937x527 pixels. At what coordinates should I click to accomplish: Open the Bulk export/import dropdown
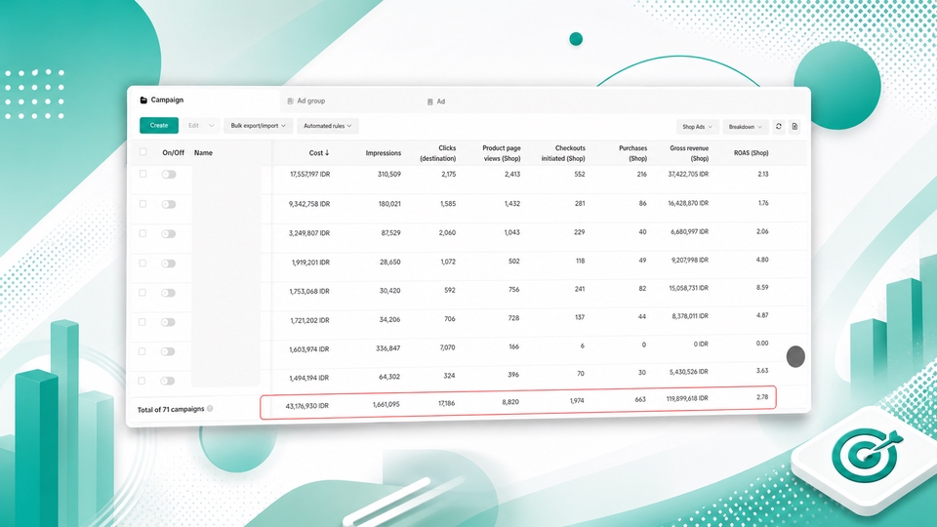258,126
